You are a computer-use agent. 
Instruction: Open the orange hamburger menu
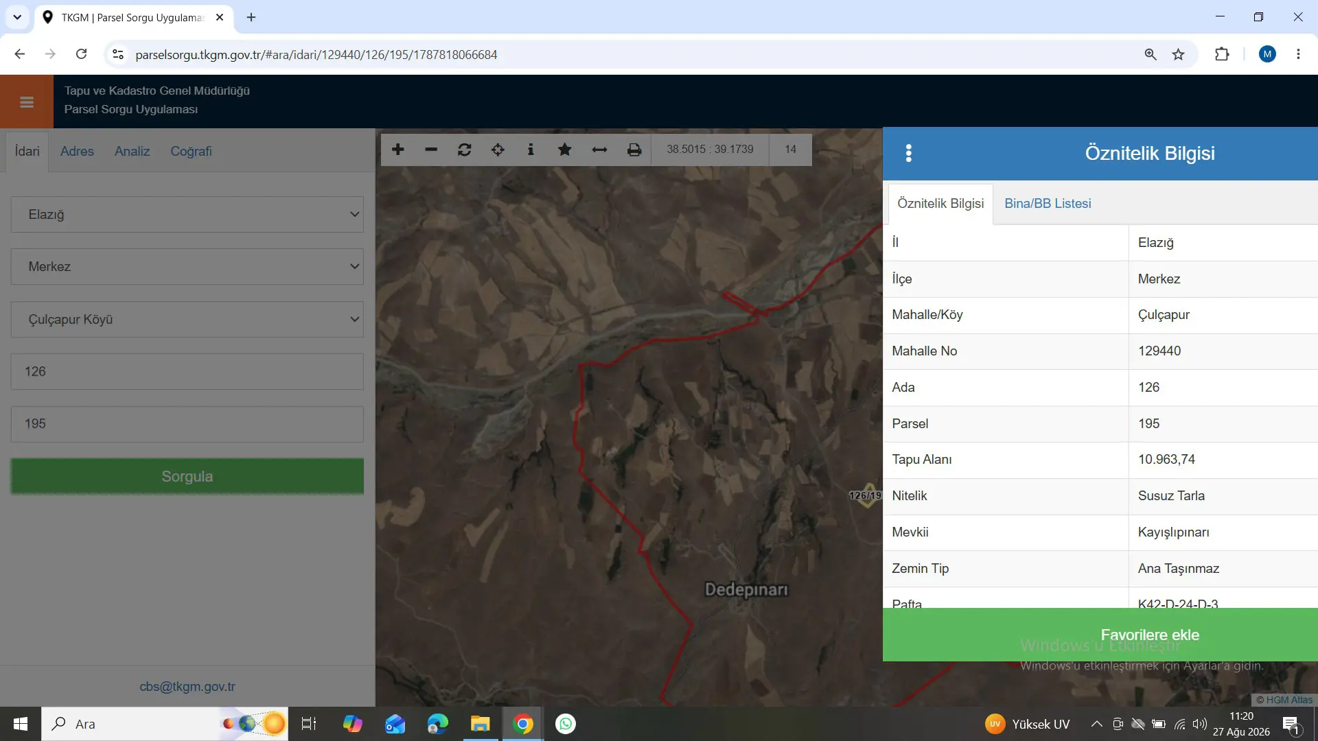[x=27, y=102]
